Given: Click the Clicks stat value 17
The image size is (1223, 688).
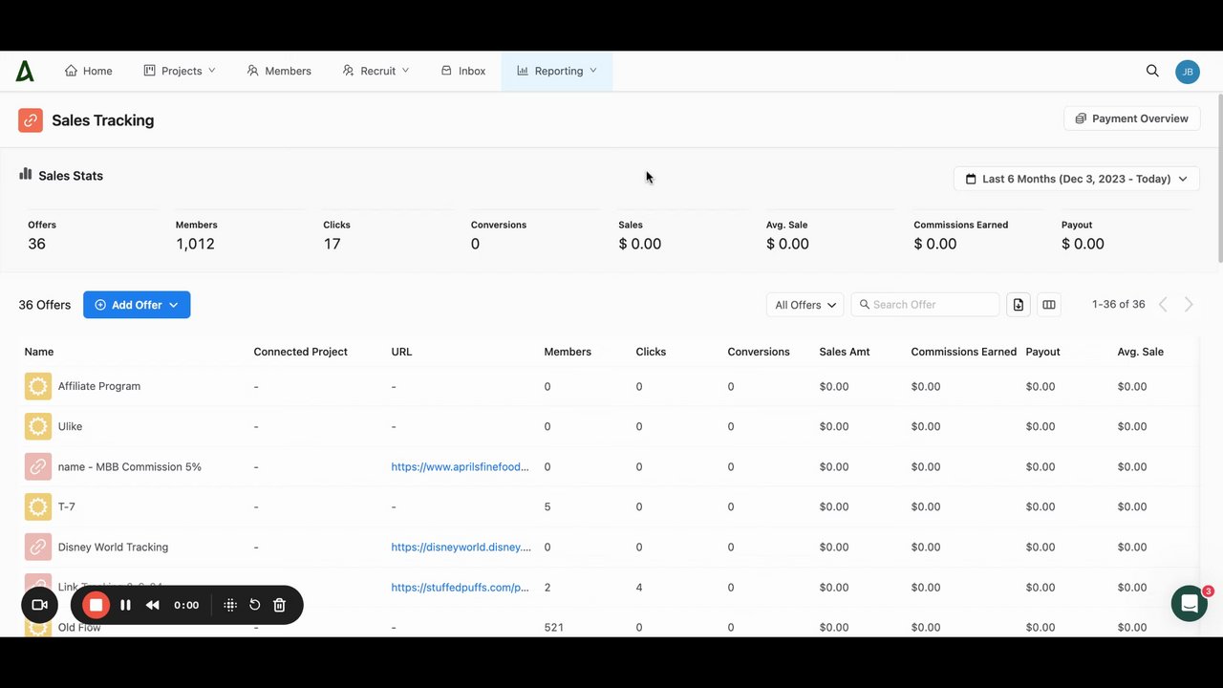Looking at the screenshot, I should [332, 244].
